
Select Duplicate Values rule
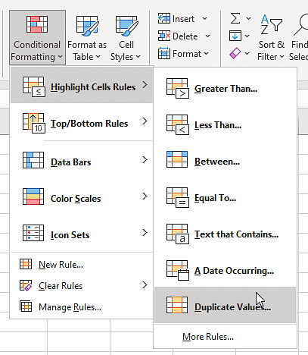click(225, 305)
